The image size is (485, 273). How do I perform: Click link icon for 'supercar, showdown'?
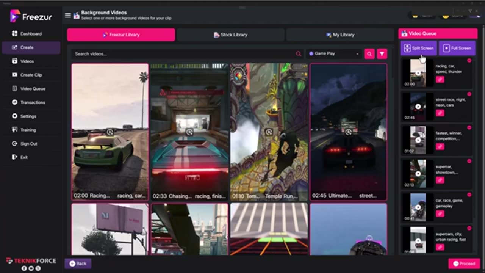(440, 180)
